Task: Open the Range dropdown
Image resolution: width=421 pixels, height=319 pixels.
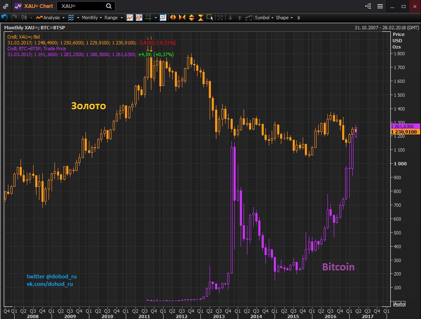Action: coord(114,18)
